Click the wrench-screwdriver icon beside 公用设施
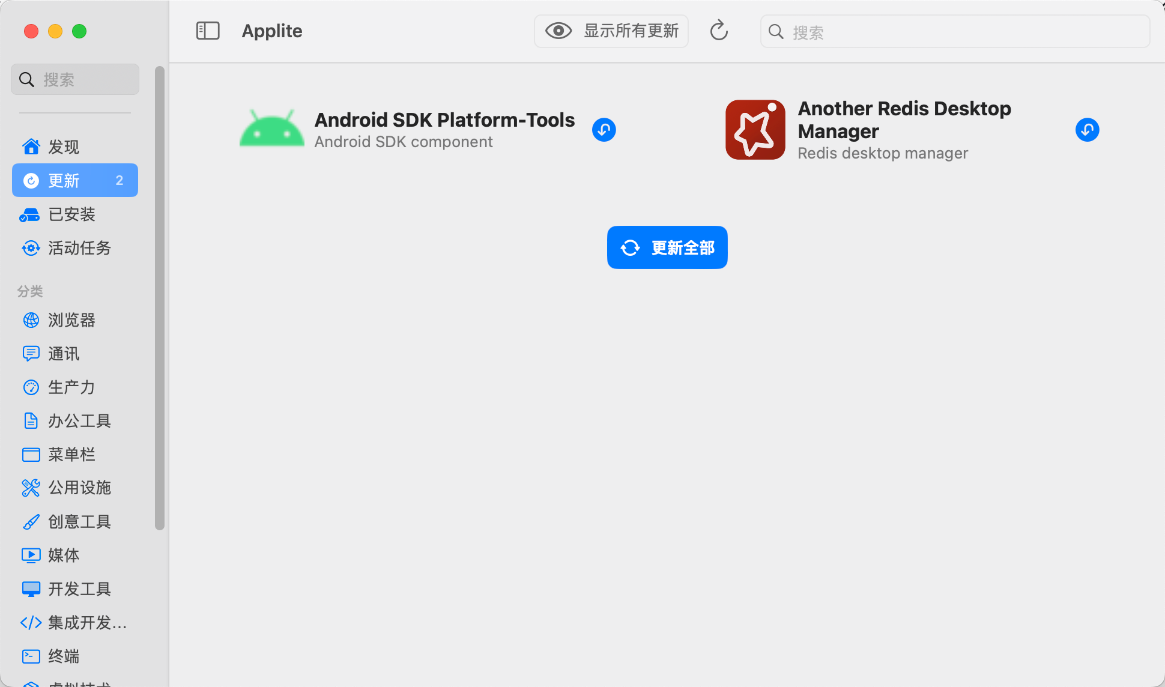 31,488
